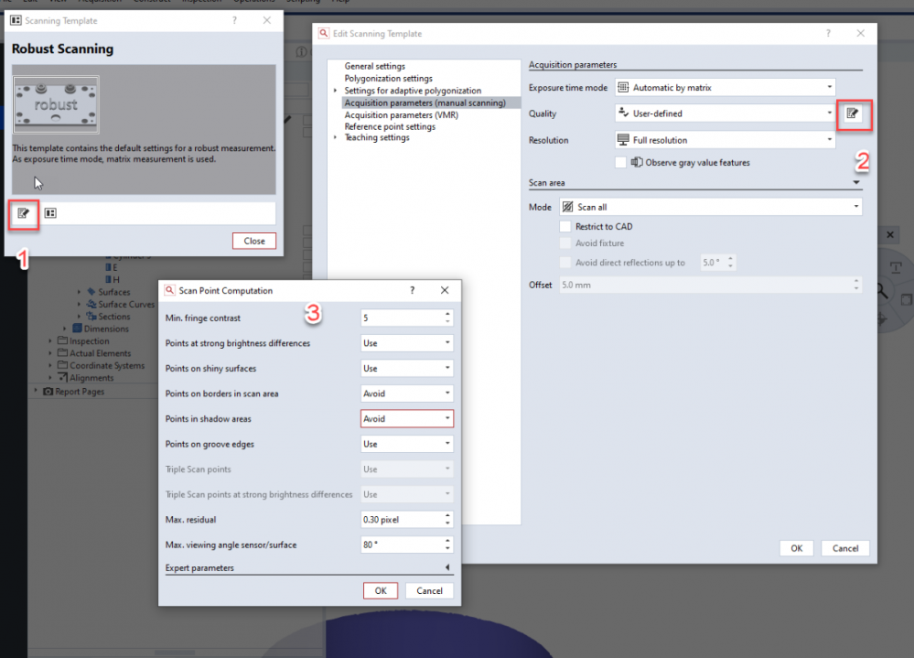Click the Min. fringe contrast spinner arrows
This screenshot has height=658, width=914.
pos(447,318)
